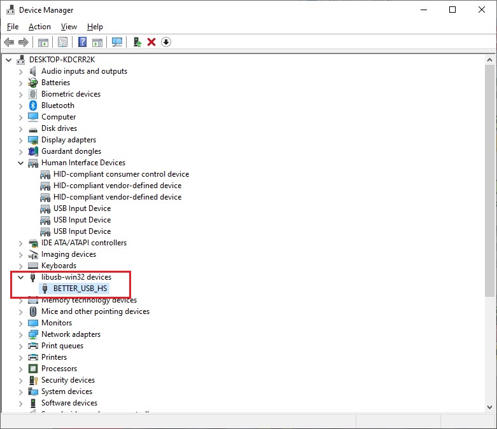The width and height of the screenshot is (497, 429).
Task: Click the BETTER_USB_HS device icon
Action: [45, 289]
